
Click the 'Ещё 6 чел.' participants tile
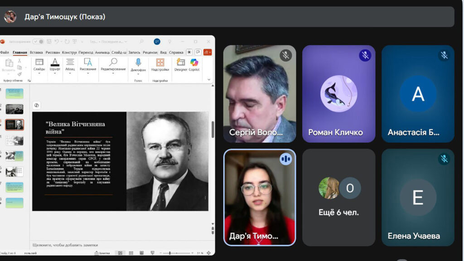click(338, 198)
